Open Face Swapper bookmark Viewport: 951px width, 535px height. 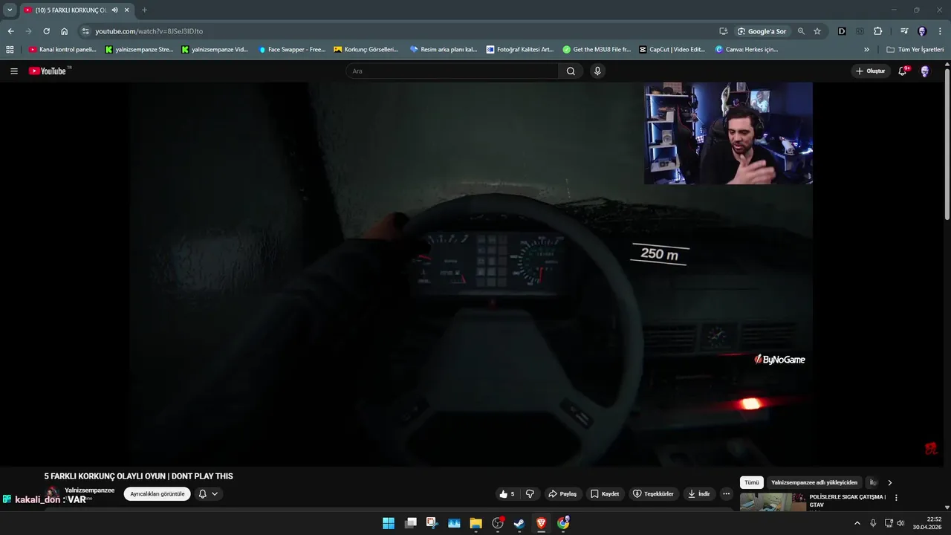click(x=292, y=50)
